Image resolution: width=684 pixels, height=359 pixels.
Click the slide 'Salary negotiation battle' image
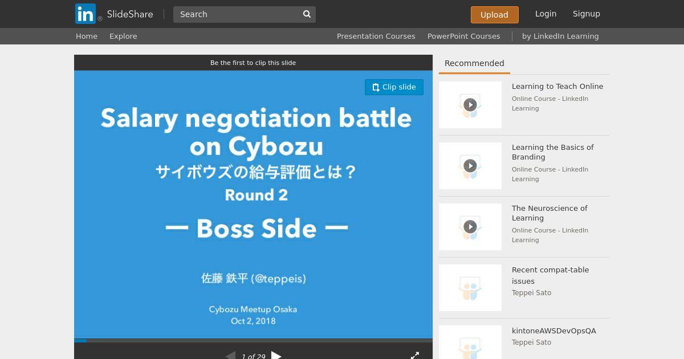point(253,205)
